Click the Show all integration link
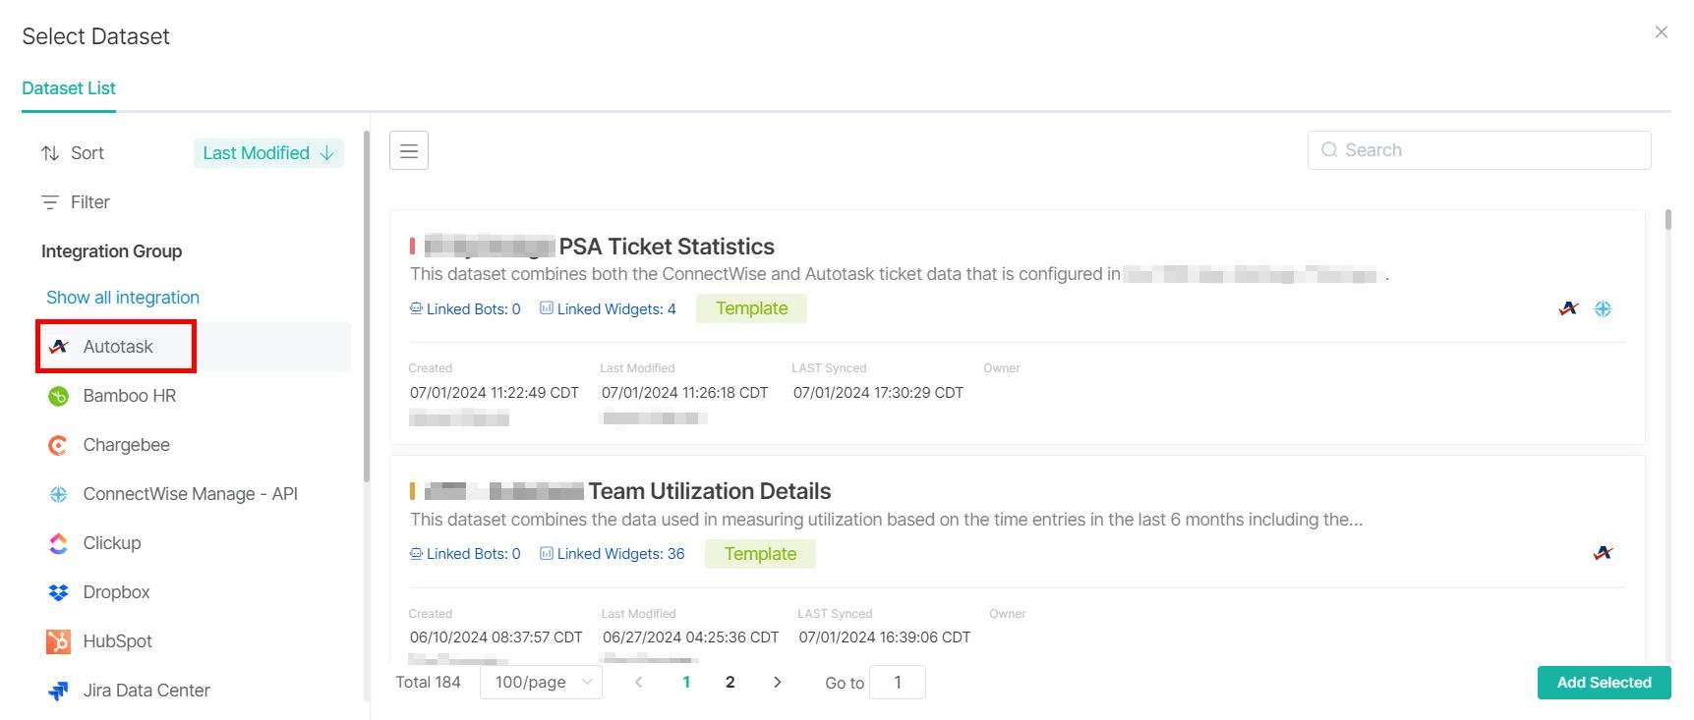Screen dimensions: 1694x720 click(x=123, y=298)
